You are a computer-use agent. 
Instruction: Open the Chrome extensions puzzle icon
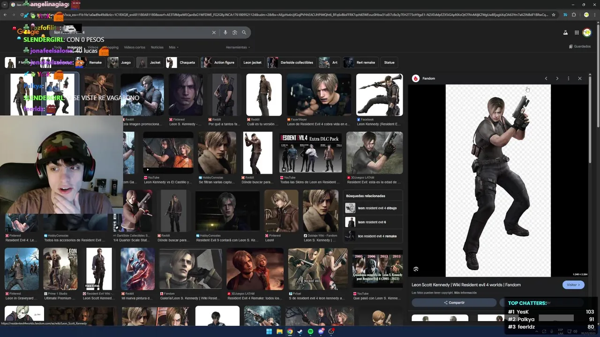[574, 15]
